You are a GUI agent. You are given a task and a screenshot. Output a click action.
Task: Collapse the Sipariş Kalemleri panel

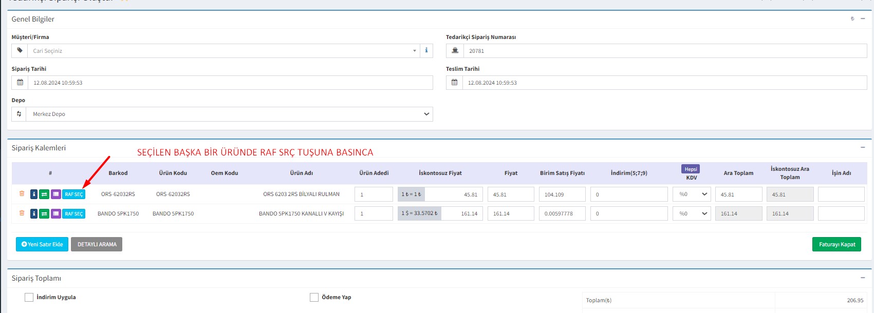(863, 148)
